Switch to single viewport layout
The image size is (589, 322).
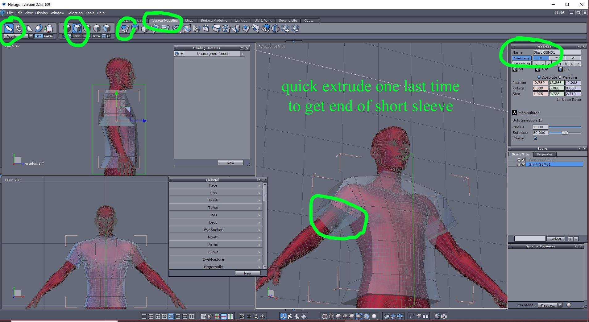(x=144, y=316)
